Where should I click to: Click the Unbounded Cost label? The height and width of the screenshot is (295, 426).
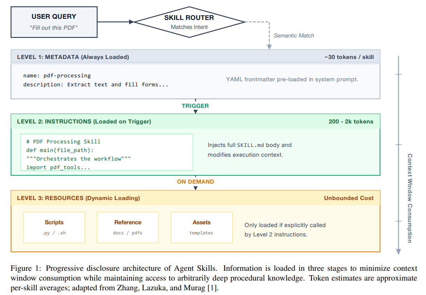click(x=349, y=198)
